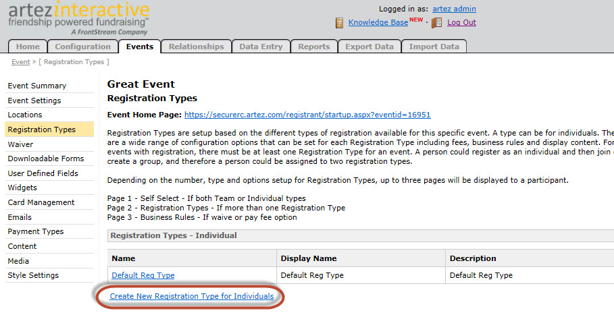Open the Default Reg Type link
The width and height of the screenshot is (614, 315).
143,275
